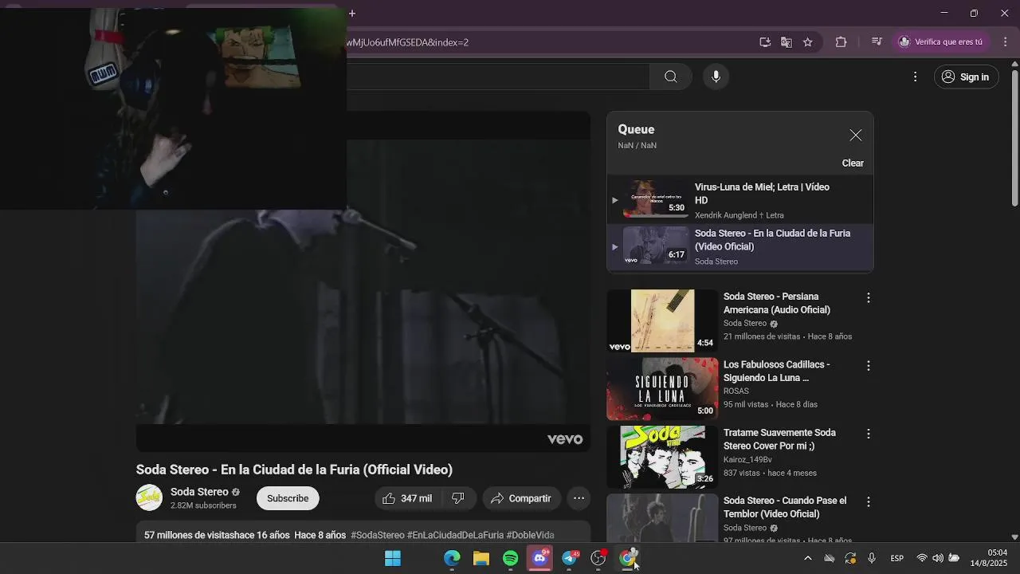Click the 'Kairoz_149Bv' channel name

[x=747, y=460]
